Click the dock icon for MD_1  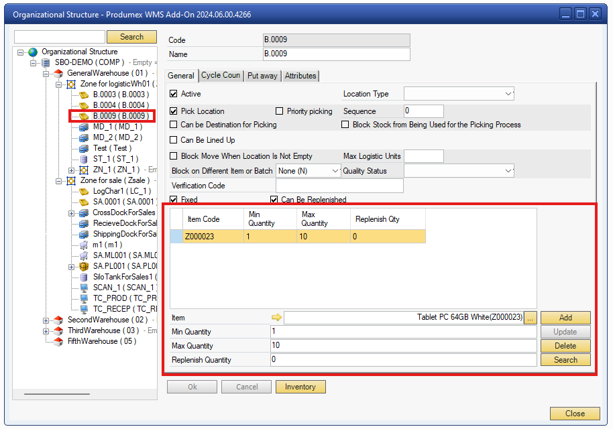tap(84, 127)
